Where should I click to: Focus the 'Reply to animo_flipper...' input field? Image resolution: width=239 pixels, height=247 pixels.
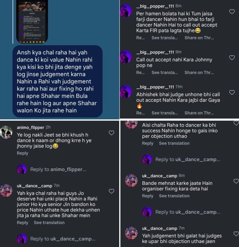58,169
